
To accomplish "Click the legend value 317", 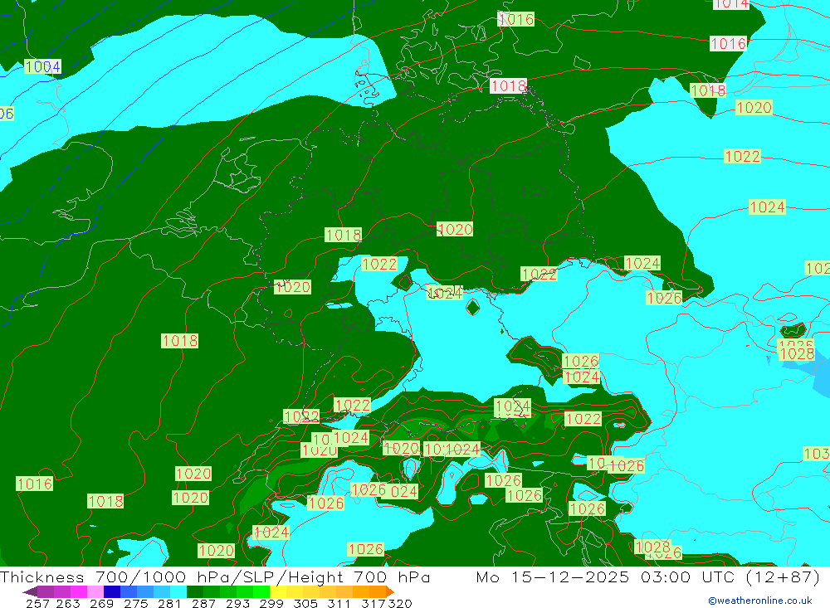I will [373, 603].
